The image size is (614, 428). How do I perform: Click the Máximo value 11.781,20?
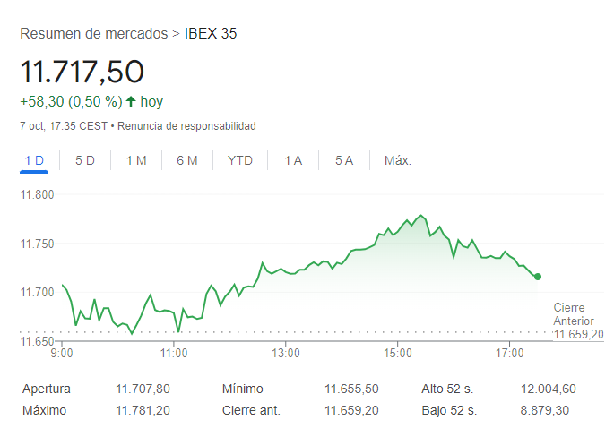pos(143,410)
